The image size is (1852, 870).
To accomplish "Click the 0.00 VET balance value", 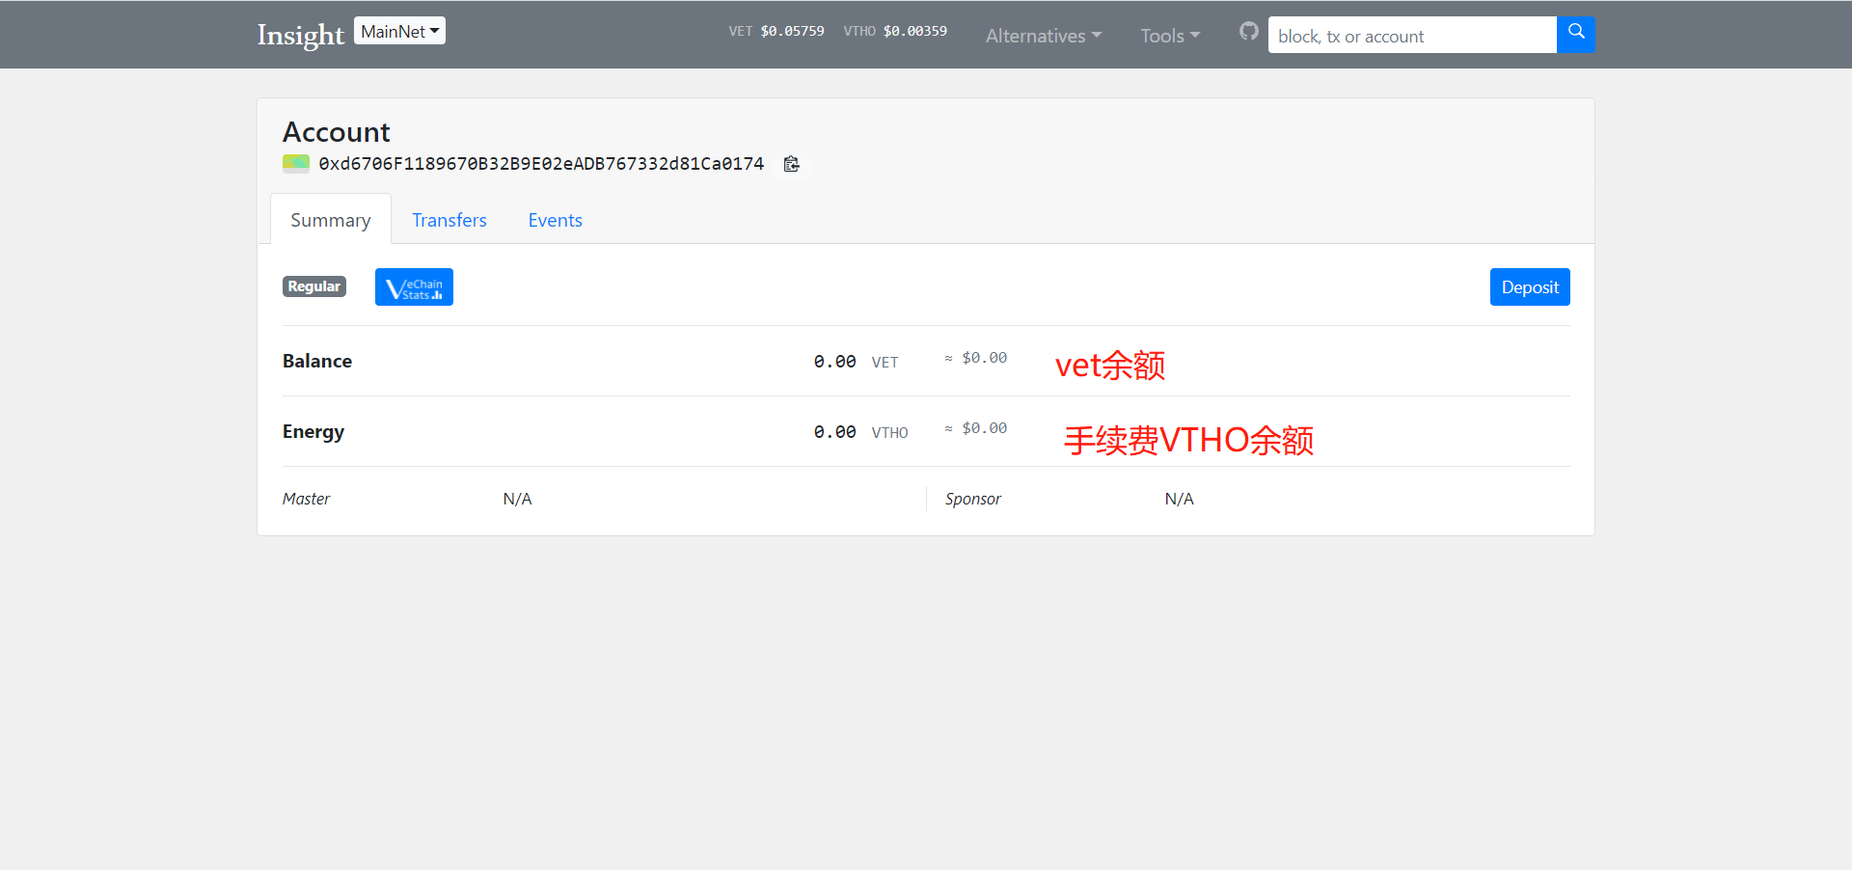I will [834, 362].
